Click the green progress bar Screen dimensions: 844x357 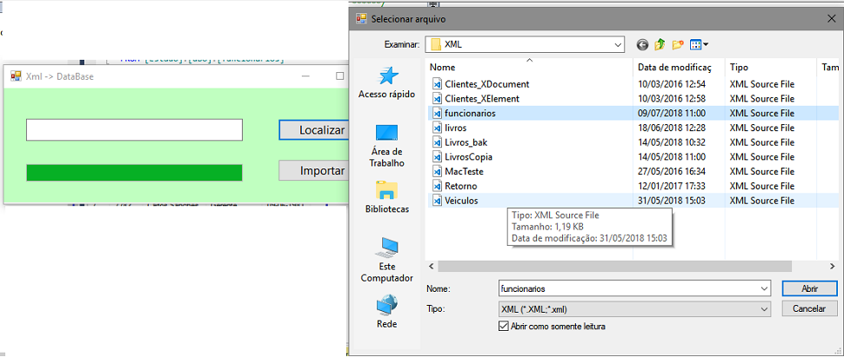pos(134,172)
